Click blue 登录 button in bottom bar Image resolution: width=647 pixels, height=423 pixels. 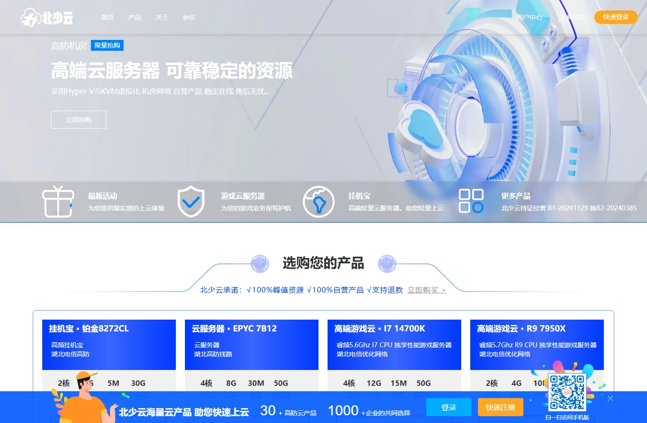click(448, 407)
